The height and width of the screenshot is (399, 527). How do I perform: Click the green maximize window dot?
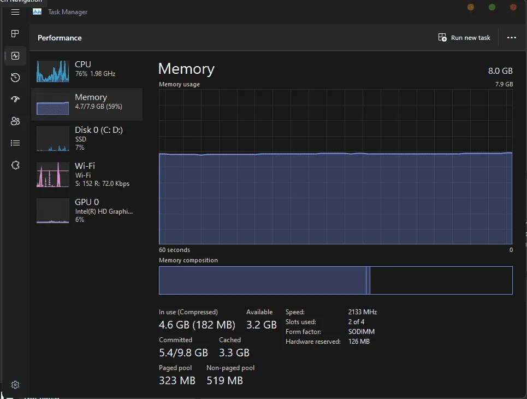pyautogui.click(x=492, y=7)
